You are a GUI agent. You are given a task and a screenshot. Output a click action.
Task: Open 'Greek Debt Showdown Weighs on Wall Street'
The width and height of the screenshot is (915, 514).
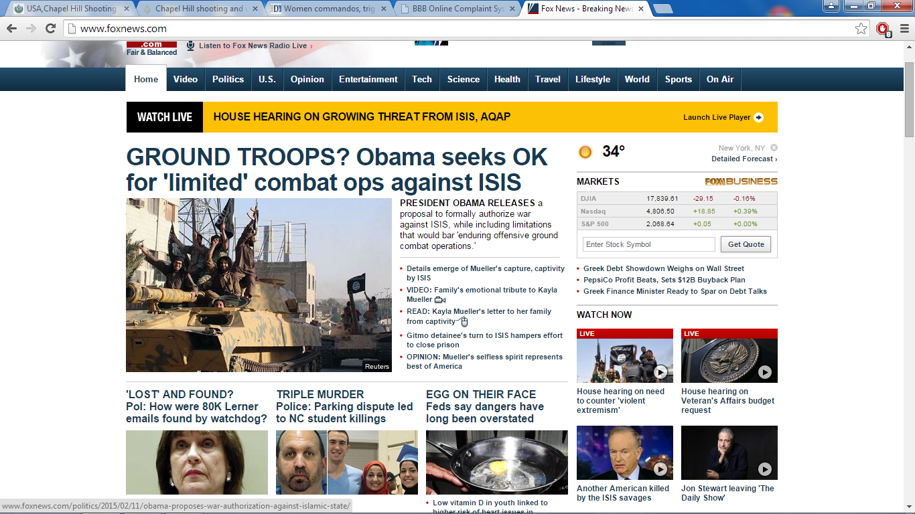point(664,268)
